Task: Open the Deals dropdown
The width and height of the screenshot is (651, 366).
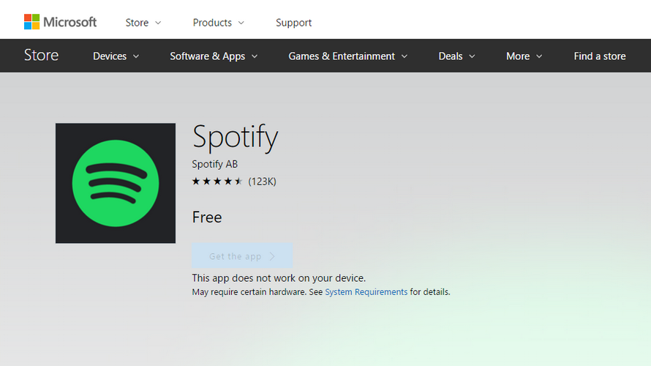Action: (456, 56)
